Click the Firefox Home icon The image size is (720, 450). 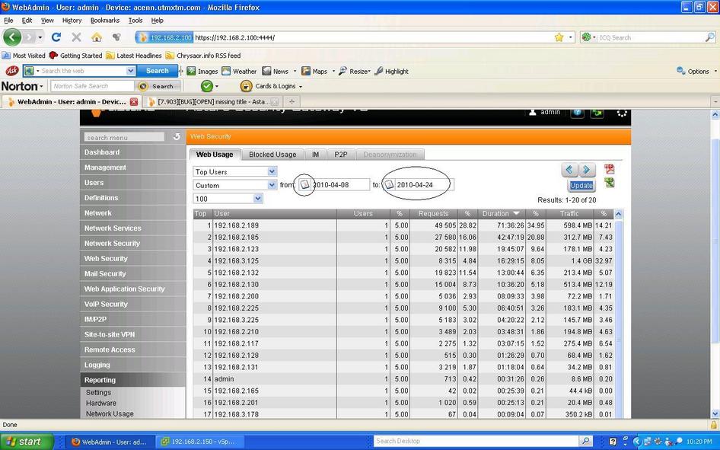coord(97,37)
